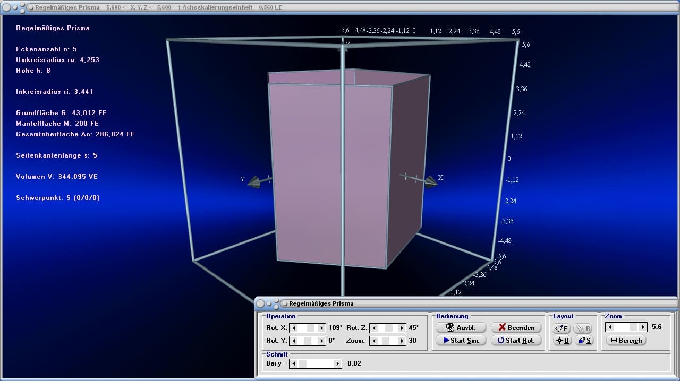
Task: Quit with the Beenden button
Action: click(x=516, y=328)
